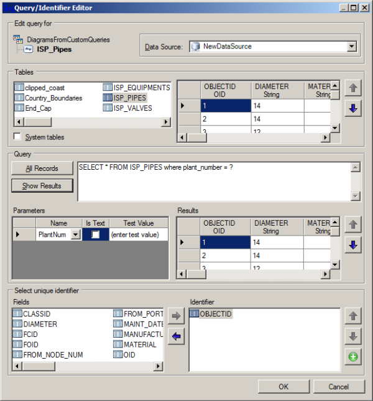Click the DIAMETER column header in Results grid
This screenshot has width=373, height=401.
pyautogui.click(x=277, y=227)
